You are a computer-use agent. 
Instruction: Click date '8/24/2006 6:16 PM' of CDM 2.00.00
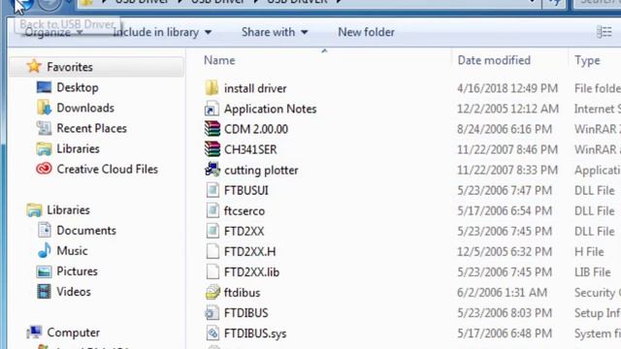pyautogui.click(x=505, y=129)
